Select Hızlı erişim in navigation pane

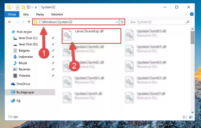pyautogui.click(x=22, y=32)
